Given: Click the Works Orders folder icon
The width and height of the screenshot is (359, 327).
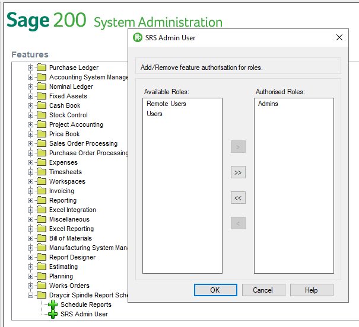Looking at the screenshot, I should (42, 286).
